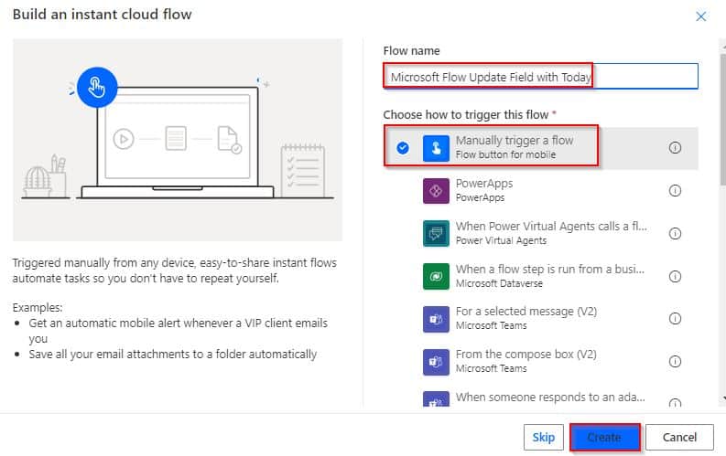Click the Skip button
The width and height of the screenshot is (726, 456).
pyautogui.click(x=543, y=437)
